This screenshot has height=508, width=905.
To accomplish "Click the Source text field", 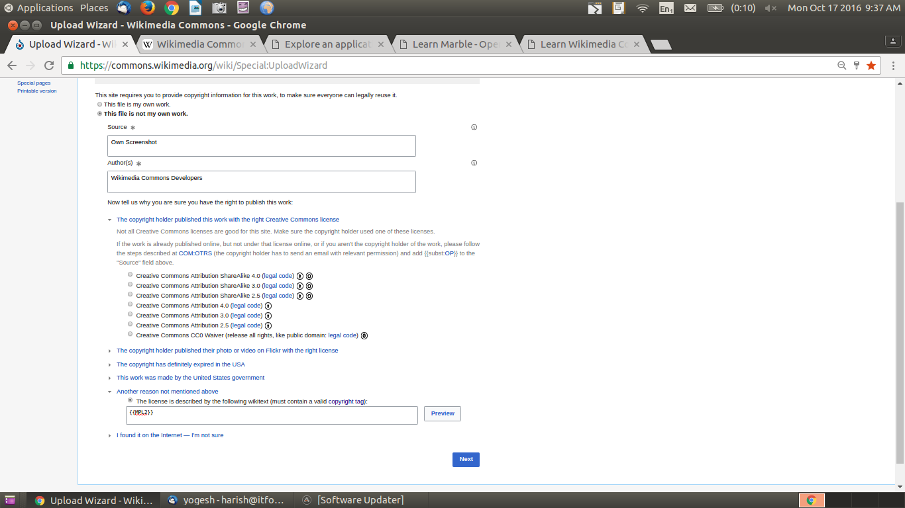I will tap(262, 146).
